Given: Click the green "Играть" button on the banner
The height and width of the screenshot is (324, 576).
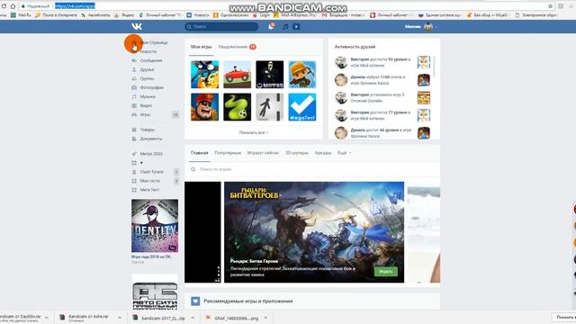Looking at the screenshot, I should click(386, 272).
